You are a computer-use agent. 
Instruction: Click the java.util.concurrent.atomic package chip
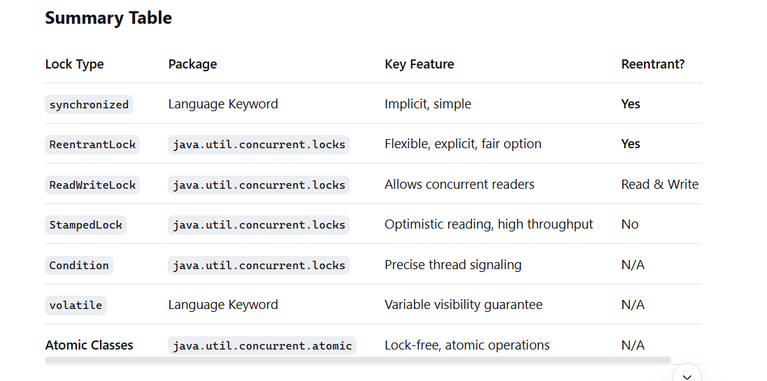[x=262, y=346]
